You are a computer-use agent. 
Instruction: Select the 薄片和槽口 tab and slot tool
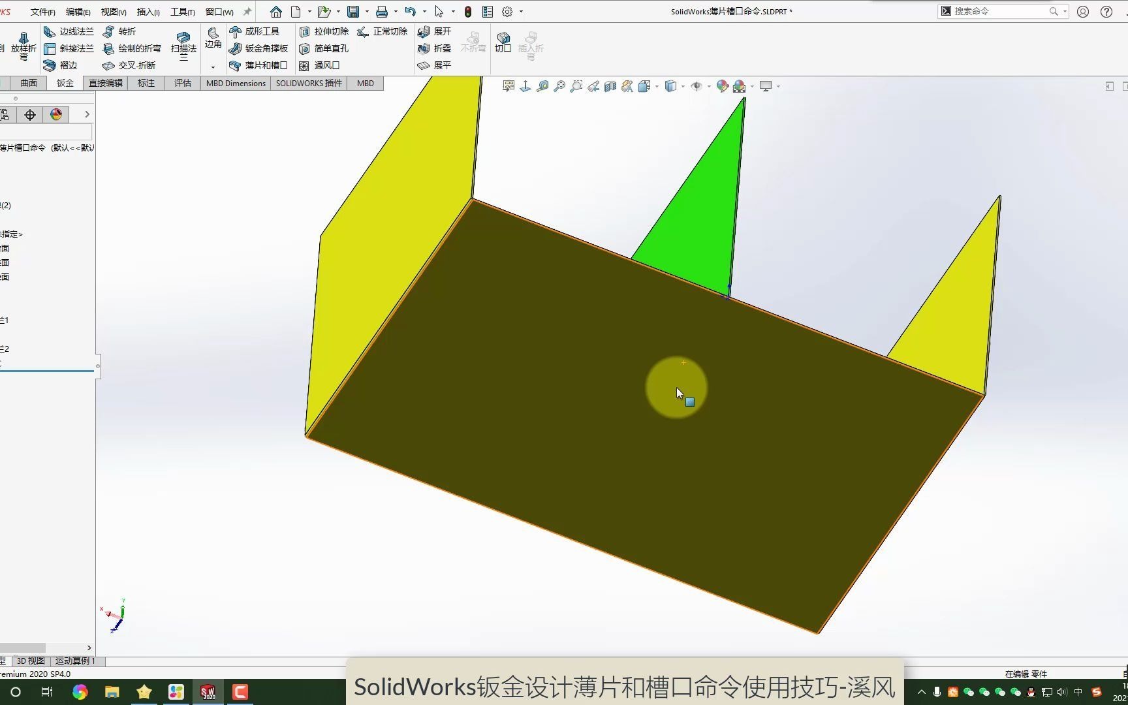258,65
